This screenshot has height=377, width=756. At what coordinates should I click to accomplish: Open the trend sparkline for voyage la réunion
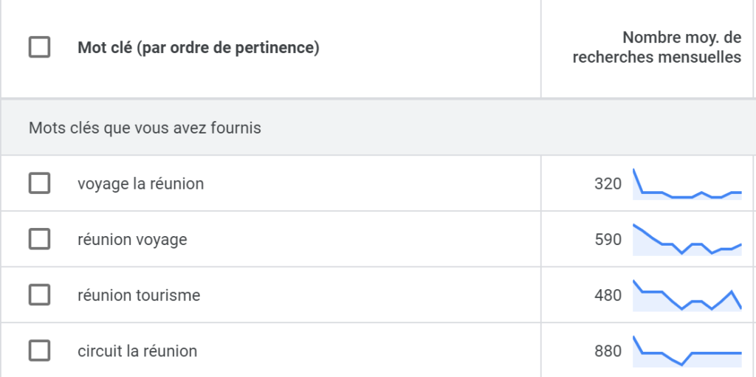[x=687, y=184]
